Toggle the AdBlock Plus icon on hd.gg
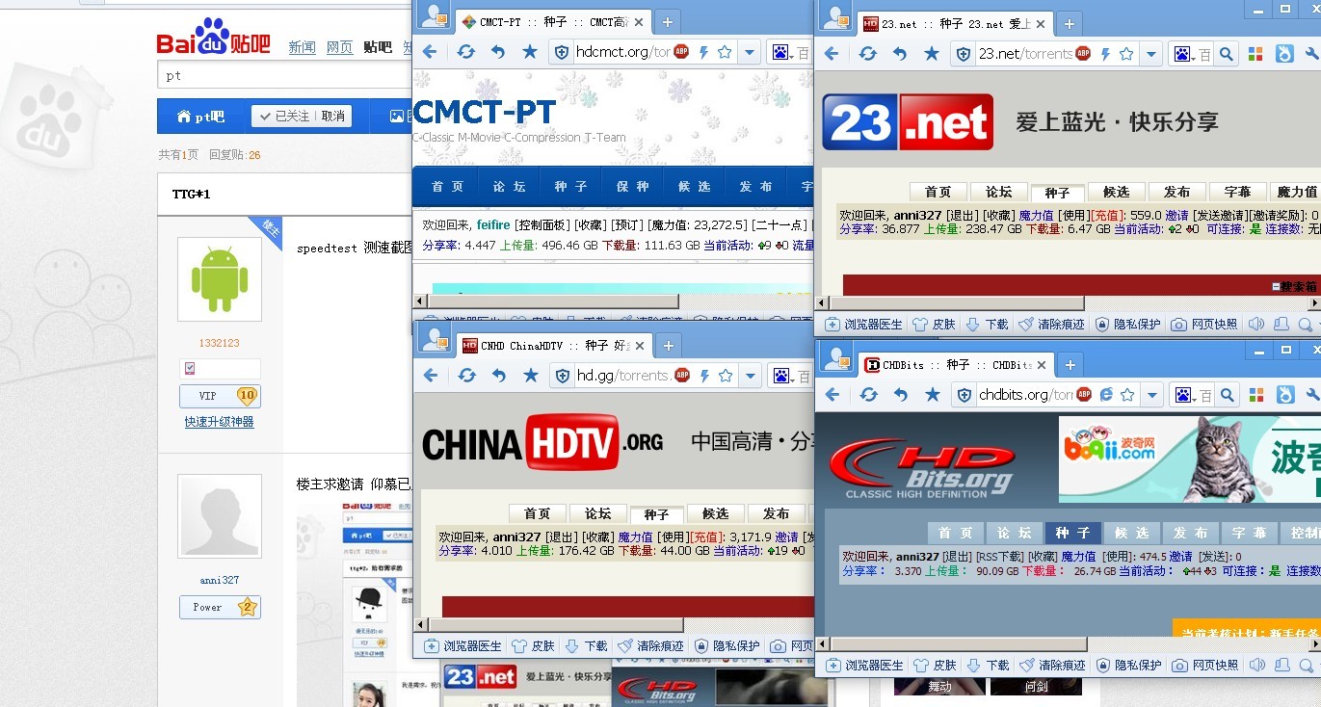Screen dimensions: 1321x707 682,376
